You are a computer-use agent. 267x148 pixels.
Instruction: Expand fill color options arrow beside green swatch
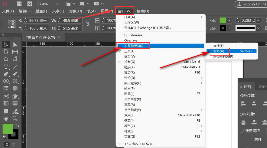(229, 20)
